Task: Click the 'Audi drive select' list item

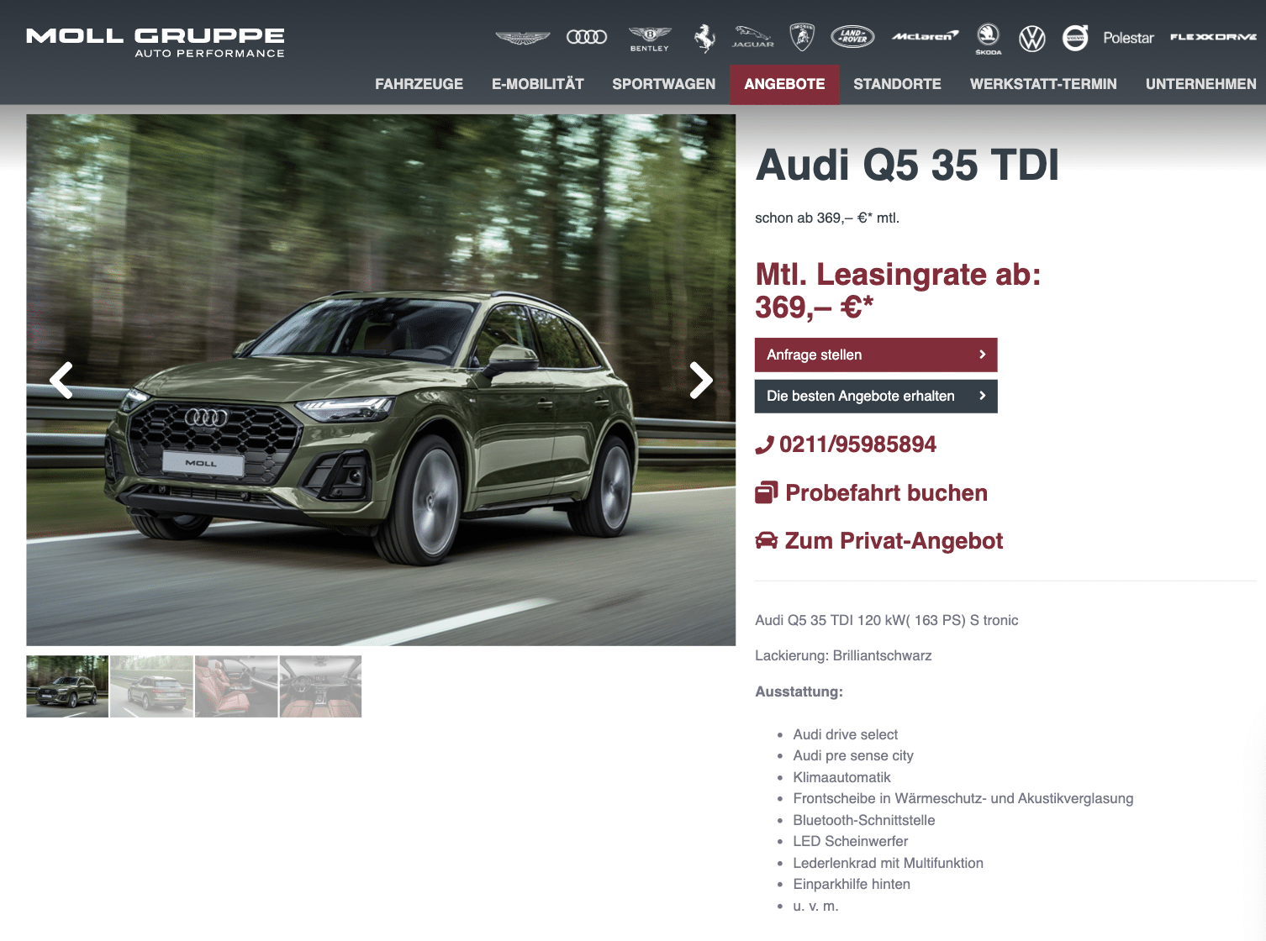Action: [845, 734]
